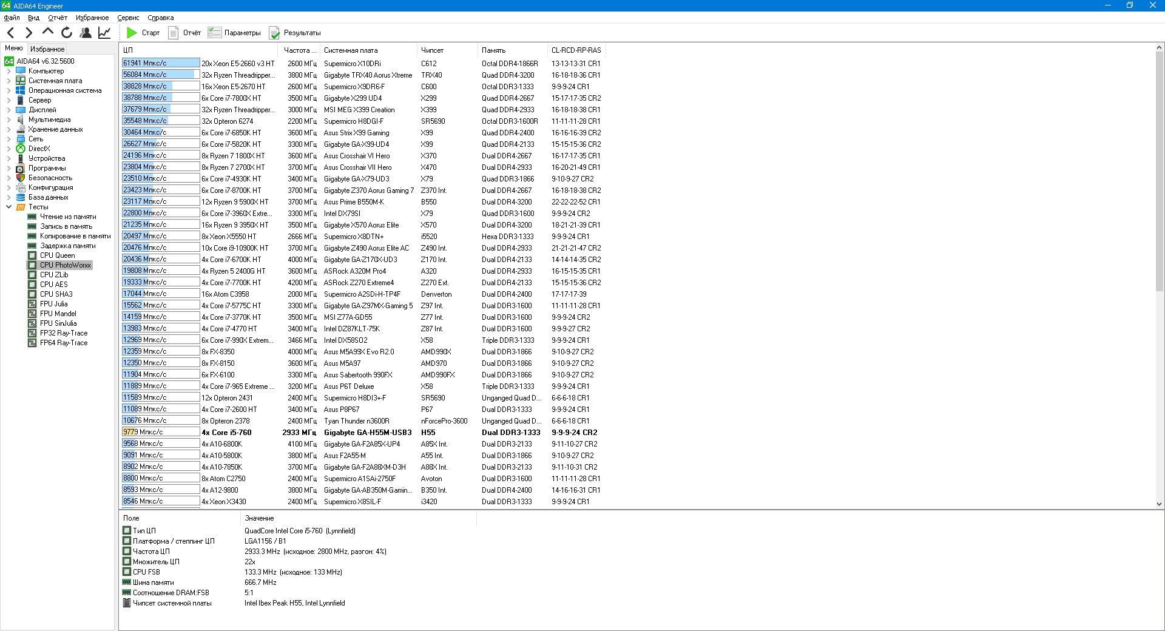
Task: Navigate up one level with the up arrow
Action: 47,33
